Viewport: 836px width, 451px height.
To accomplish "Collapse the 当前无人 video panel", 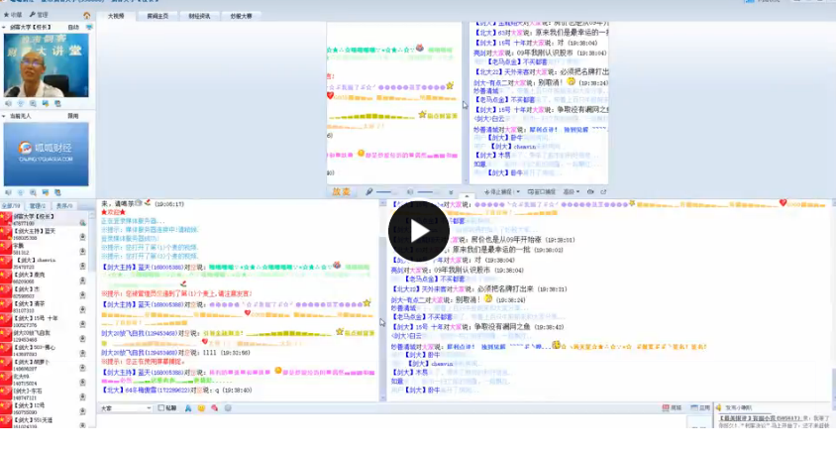I will click(4, 116).
